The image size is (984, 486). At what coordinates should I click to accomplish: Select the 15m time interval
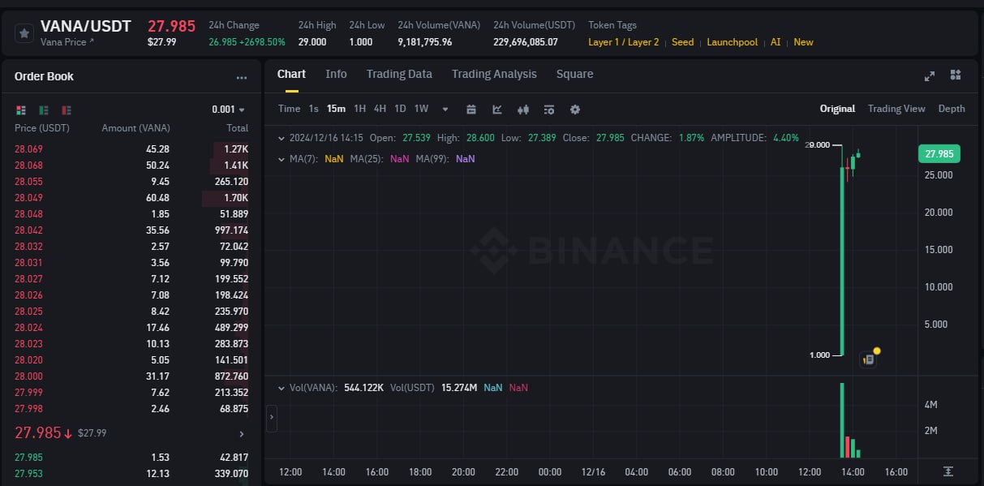(x=336, y=109)
